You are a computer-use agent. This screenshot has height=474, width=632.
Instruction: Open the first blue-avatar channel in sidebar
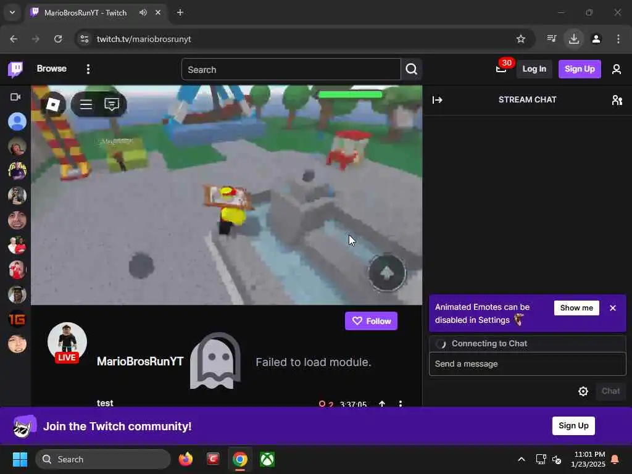point(17,122)
